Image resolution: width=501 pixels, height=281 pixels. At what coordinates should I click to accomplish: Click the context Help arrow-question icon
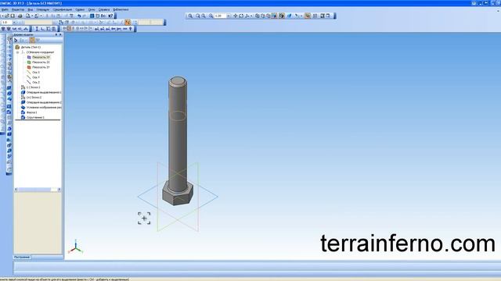click(x=110, y=16)
